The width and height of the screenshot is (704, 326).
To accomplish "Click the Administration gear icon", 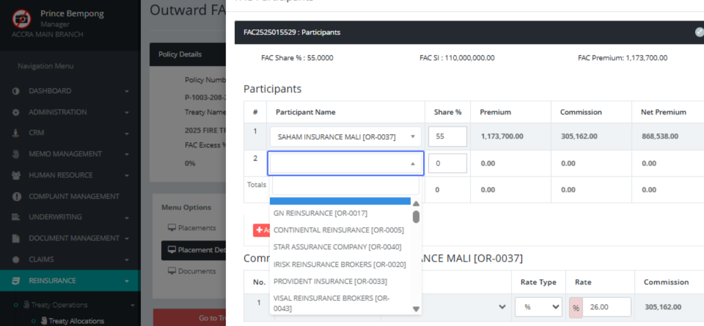I will coord(16,113).
